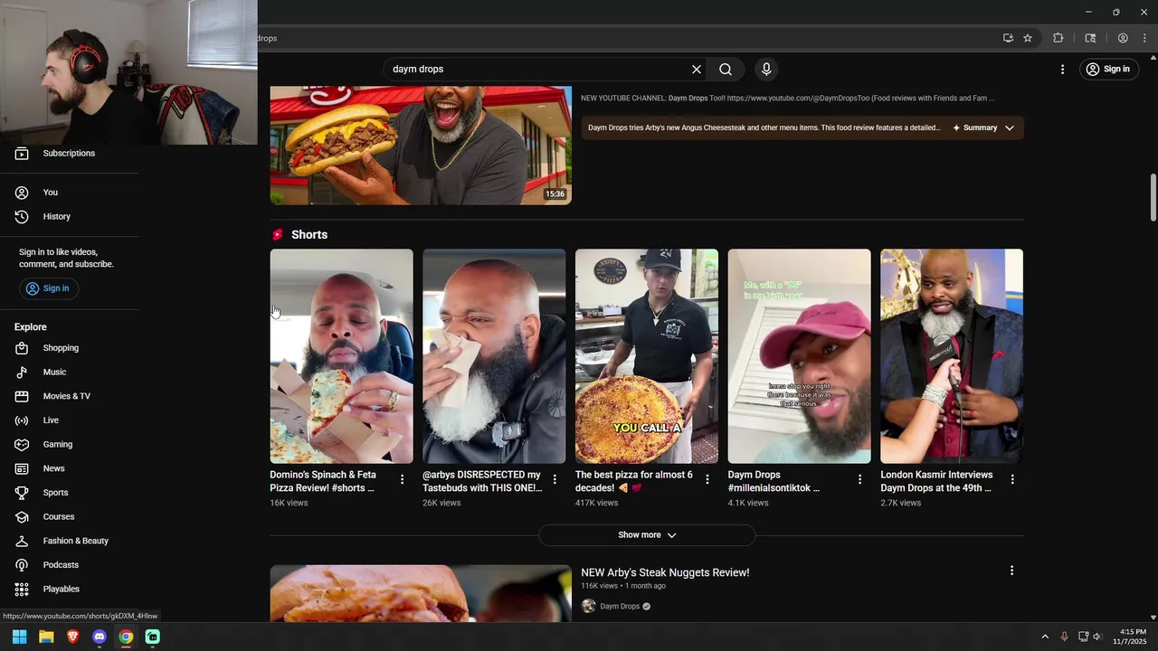Bookmark page with star icon
Image resolution: width=1158 pixels, height=651 pixels.
pyautogui.click(x=1028, y=38)
